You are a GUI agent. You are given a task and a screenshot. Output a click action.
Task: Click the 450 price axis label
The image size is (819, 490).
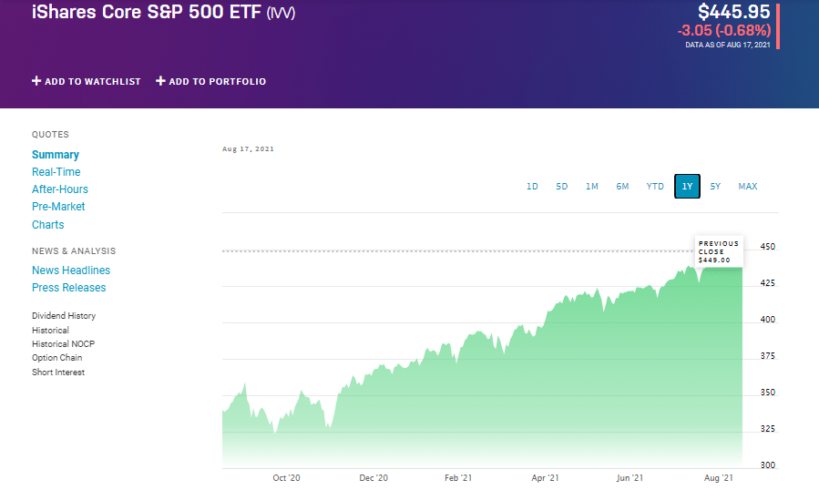[767, 247]
